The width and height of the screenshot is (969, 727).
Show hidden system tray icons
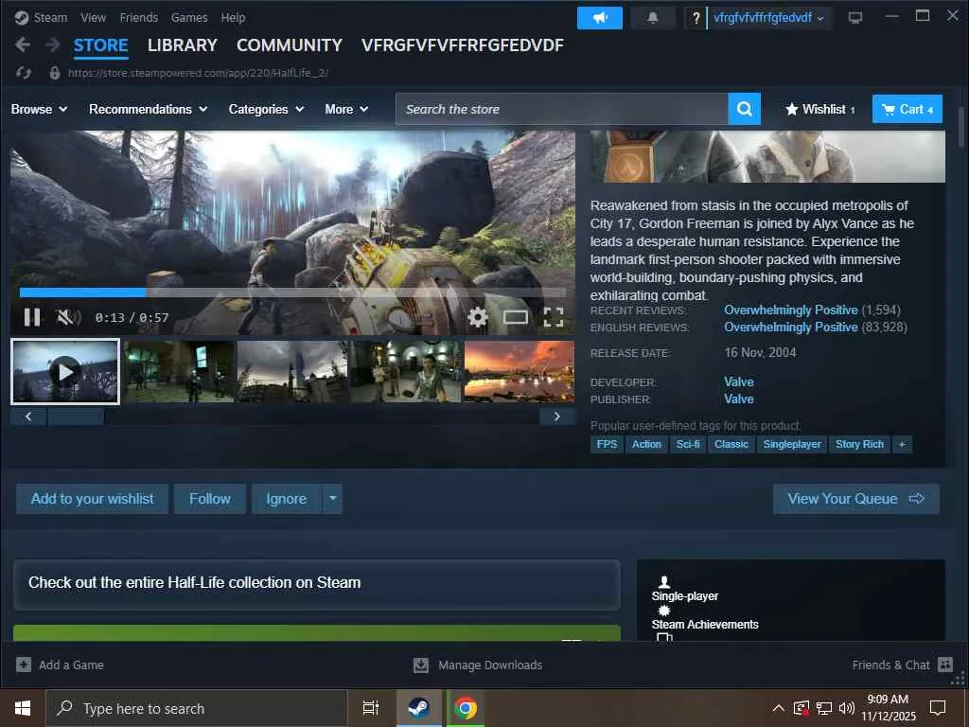[x=779, y=708]
